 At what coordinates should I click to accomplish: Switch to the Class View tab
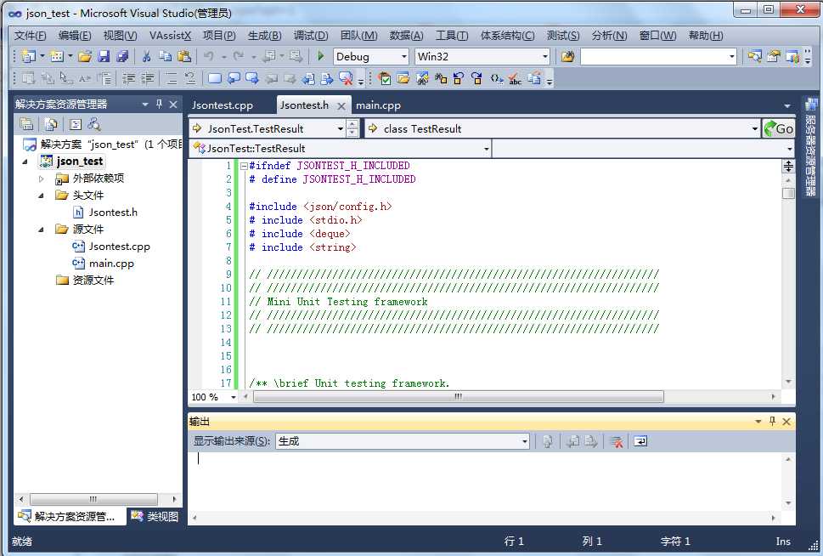click(x=155, y=517)
